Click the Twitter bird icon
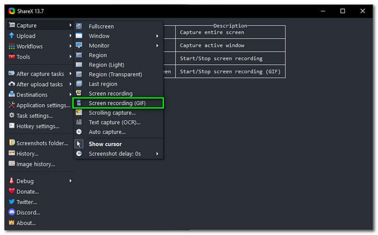The width and height of the screenshot is (378, 235). tap(12, 202)
